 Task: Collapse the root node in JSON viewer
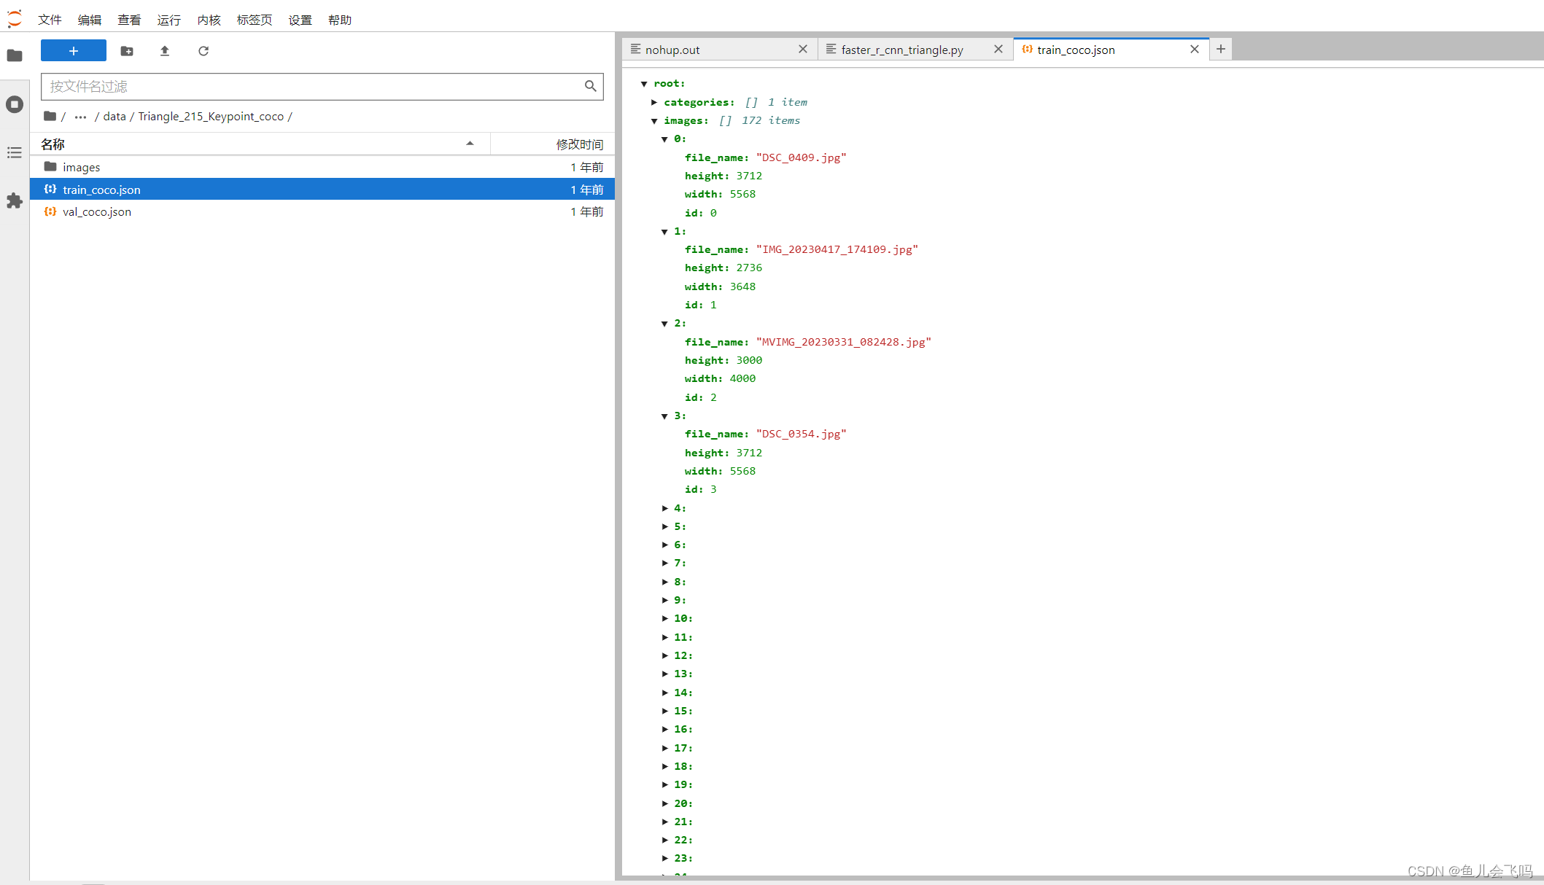(x=644, y=84)
